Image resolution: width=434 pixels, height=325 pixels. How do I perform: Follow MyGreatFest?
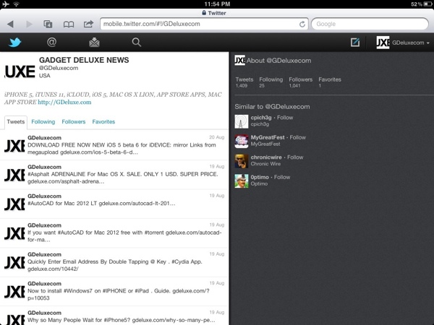[298, 138]
